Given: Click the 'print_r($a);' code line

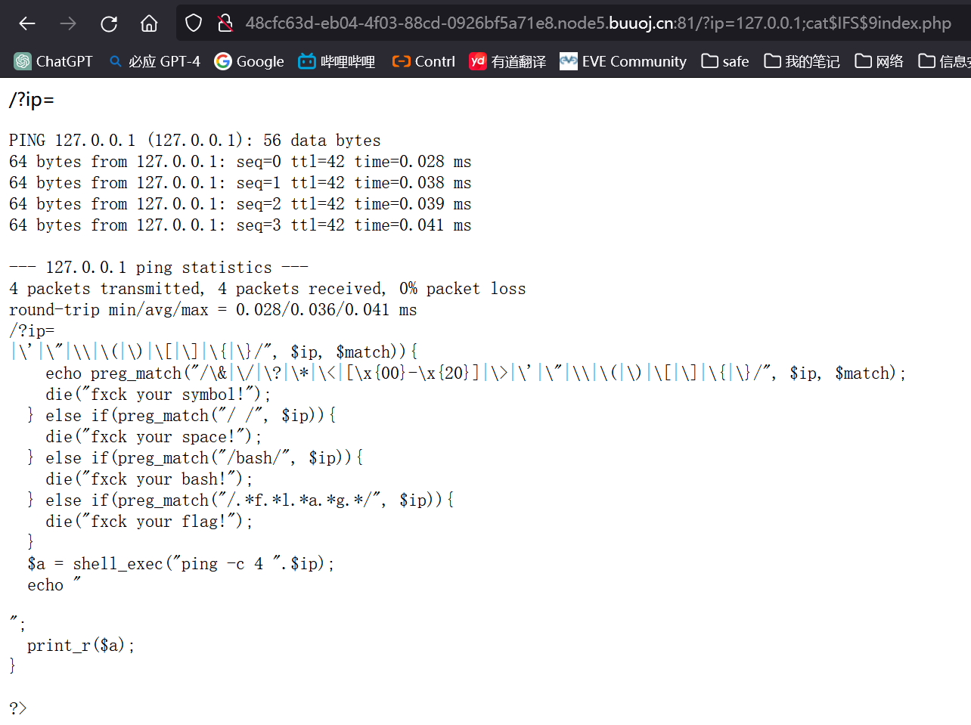Looking at the screenshot, I should point(81,646).
